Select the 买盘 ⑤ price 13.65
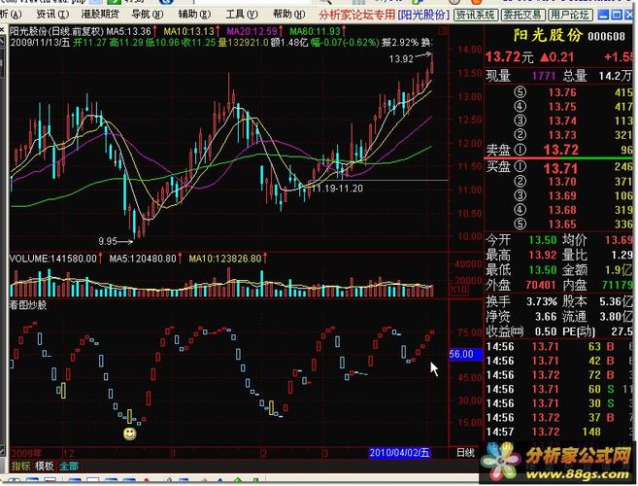The height and width of the screenshot is (486, 638). (562, 225)
